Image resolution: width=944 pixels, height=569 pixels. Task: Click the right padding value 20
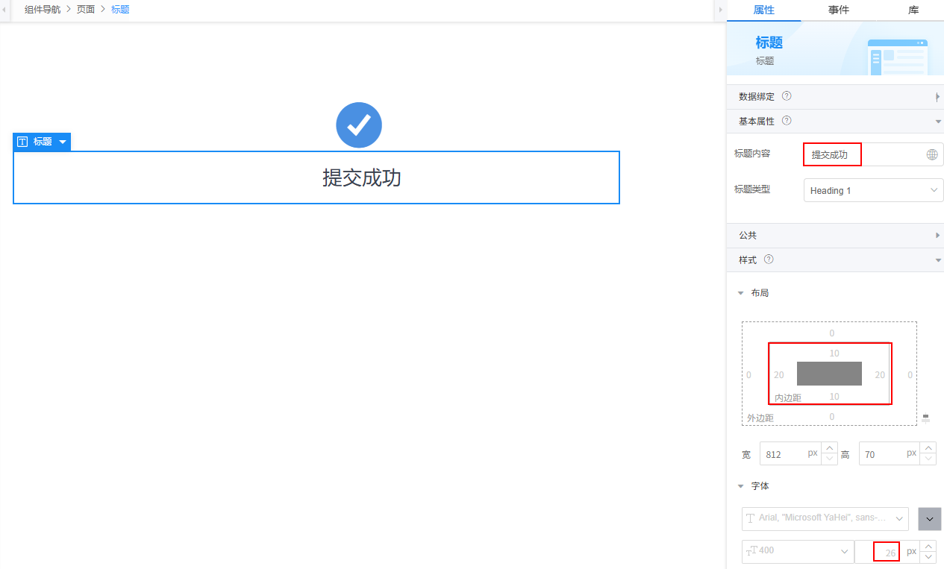[880, 374]
